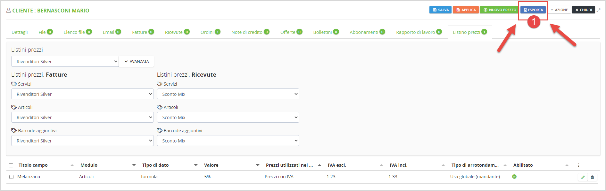
Task: Click the pencil edit icon for Melanzana
Action: tap(583, 177)
